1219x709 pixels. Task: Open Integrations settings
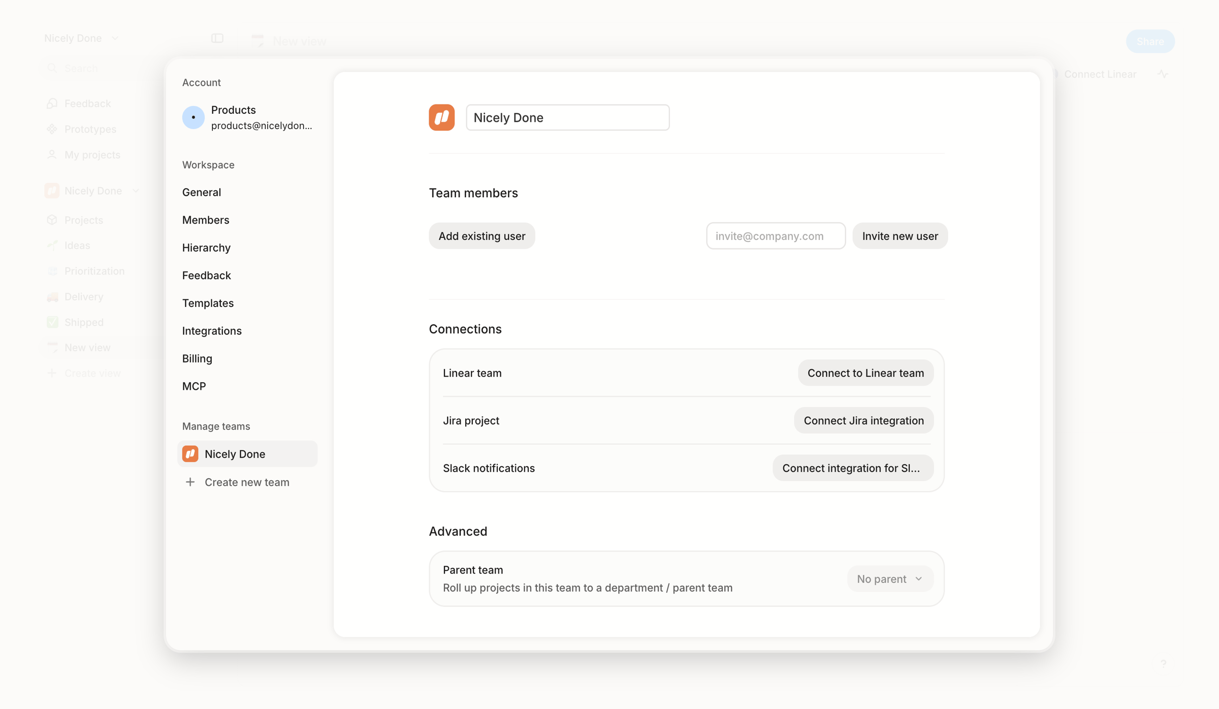point(212,331)
